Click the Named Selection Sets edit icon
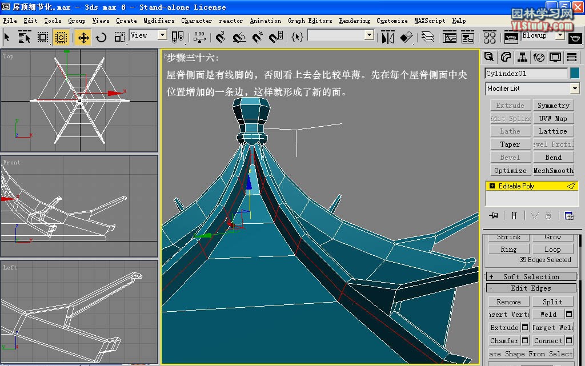This screenshot has width=585, height=366. point(297,37)
